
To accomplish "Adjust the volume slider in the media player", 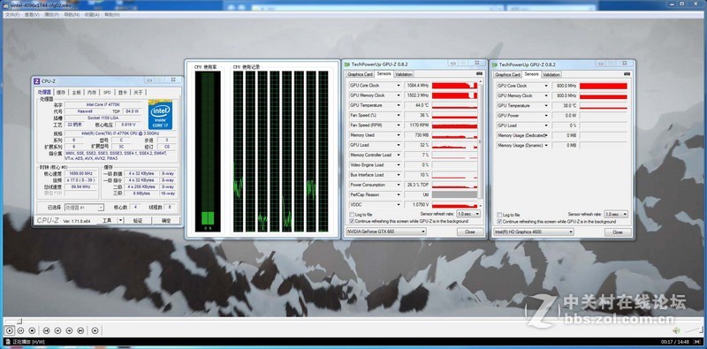I will (693, 330).
